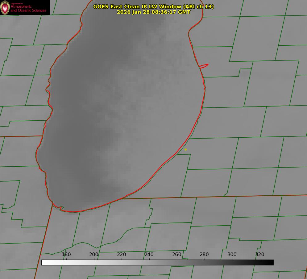Click the 320 colorbar label

pos(260,254)
